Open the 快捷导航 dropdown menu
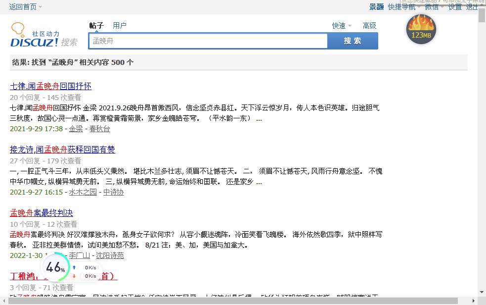The height and width of the screenshot is (305, 486). (402, 7)
